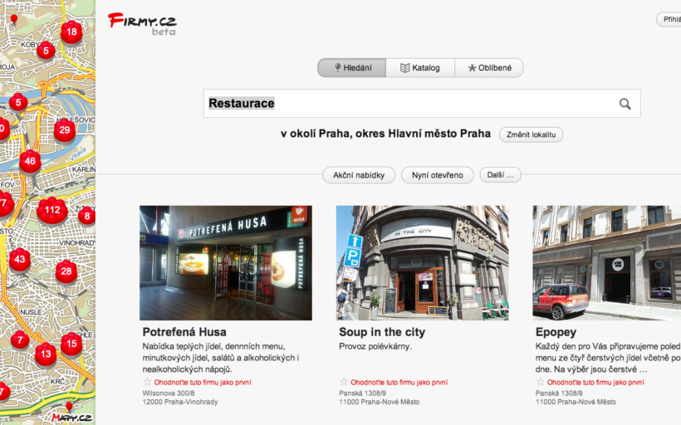This screenshot has height=425, width=681.
Task: Open the Potrefená Husa photo thumbnail
Action: [x=226, y=263]
